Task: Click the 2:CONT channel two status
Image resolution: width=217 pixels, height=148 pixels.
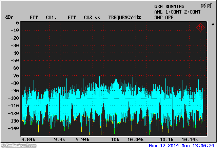Action: [190, 12]
